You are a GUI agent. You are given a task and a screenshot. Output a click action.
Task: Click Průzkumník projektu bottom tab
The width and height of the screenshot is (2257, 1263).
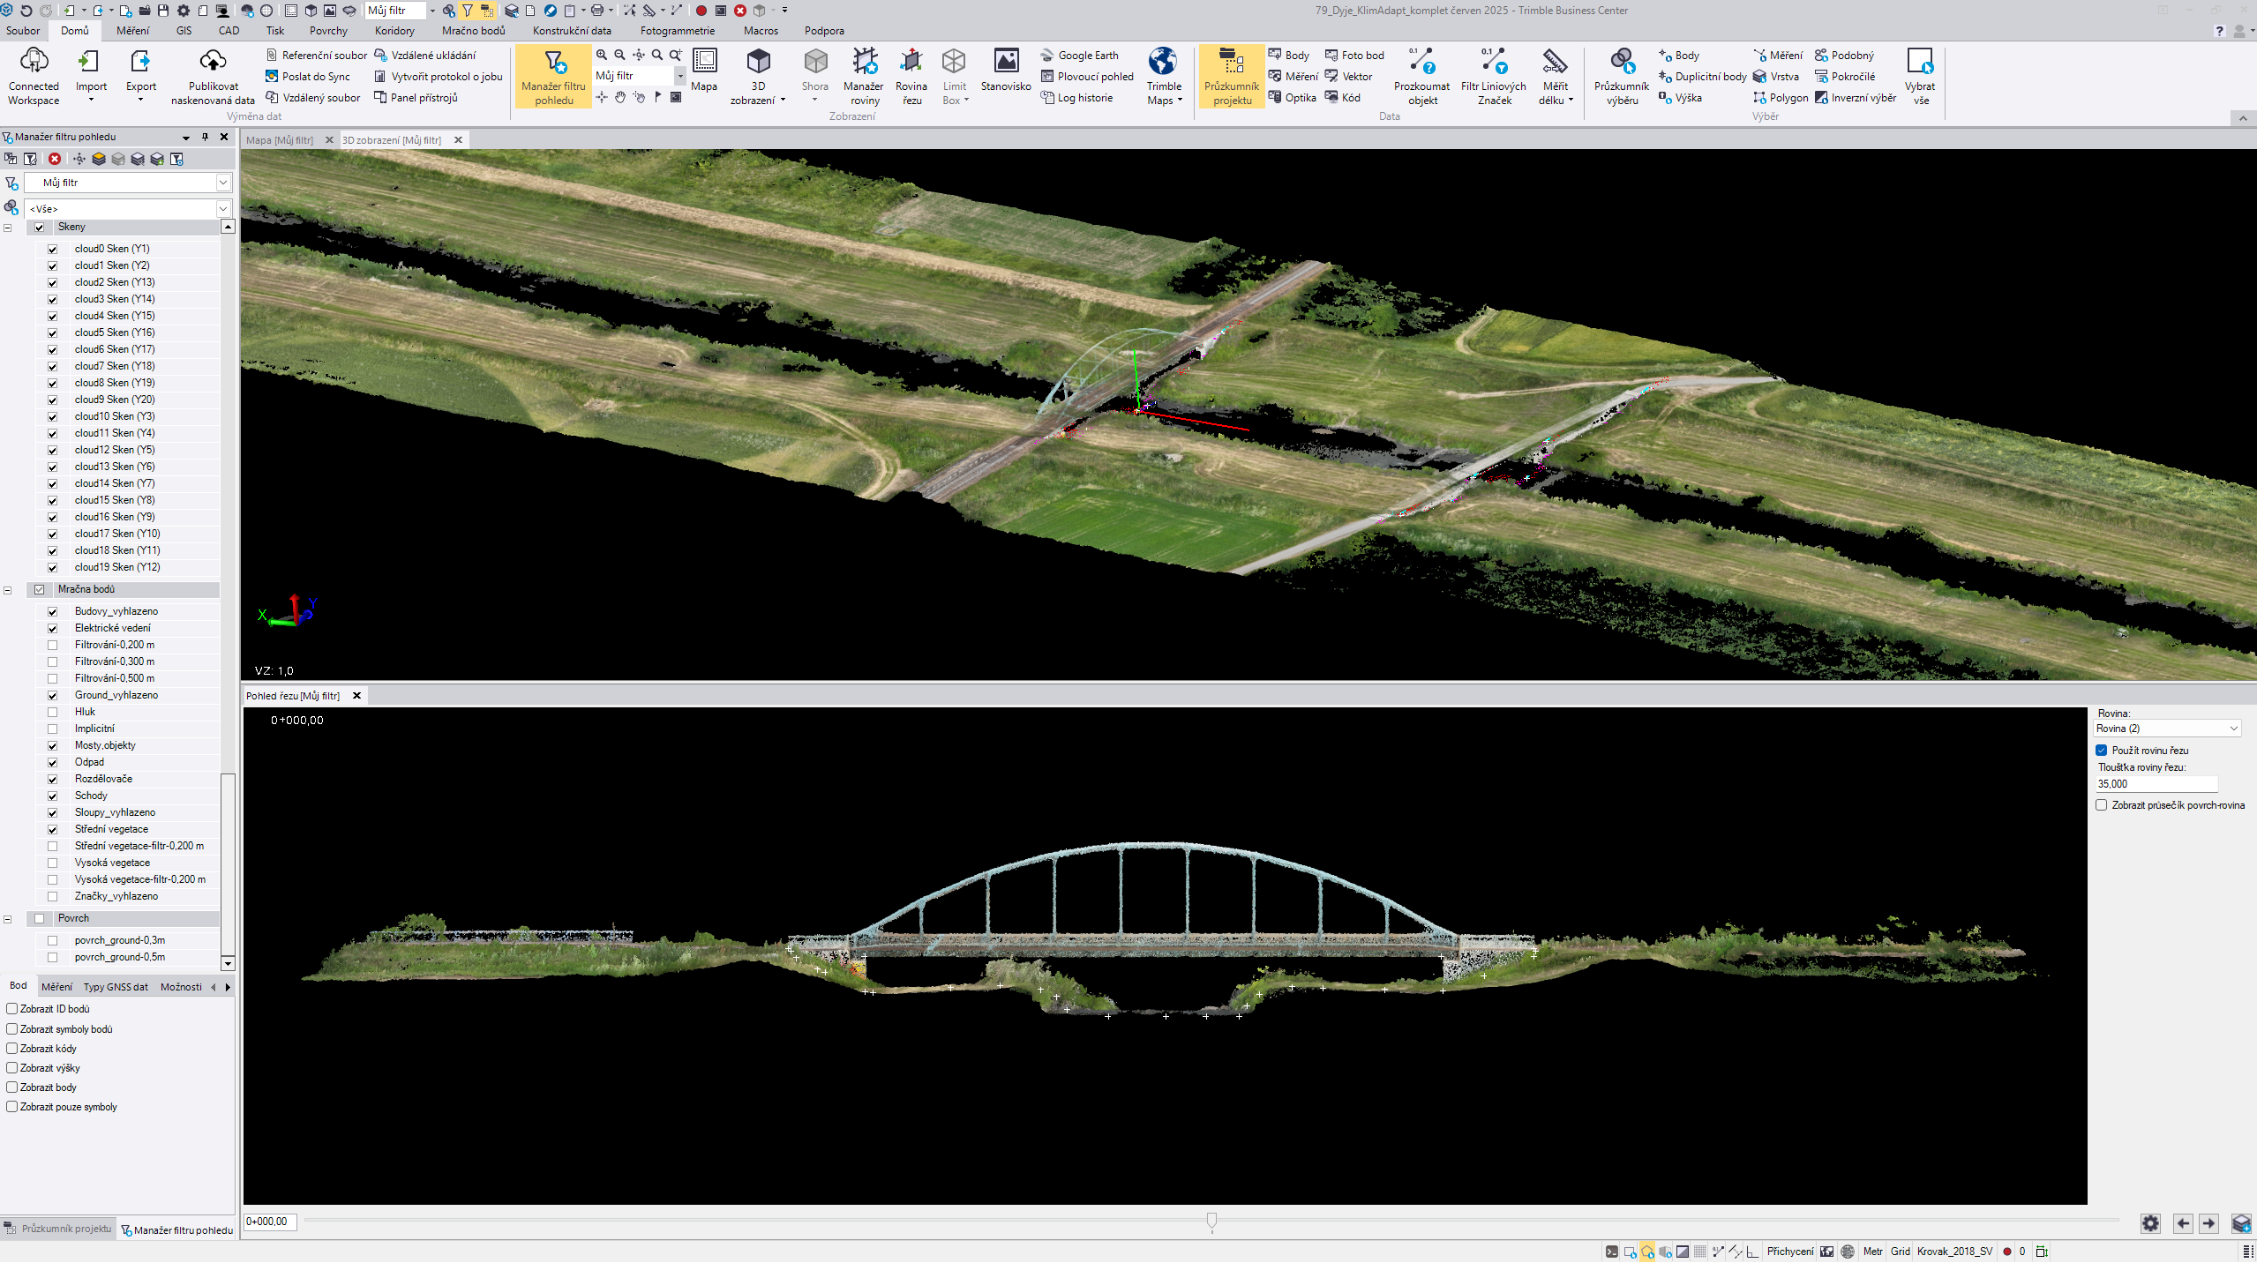click(x=58, y=1229)
